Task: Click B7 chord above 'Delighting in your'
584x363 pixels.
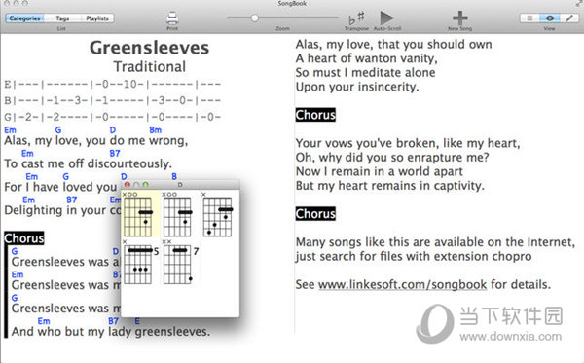Action: [x=71, y=200]
